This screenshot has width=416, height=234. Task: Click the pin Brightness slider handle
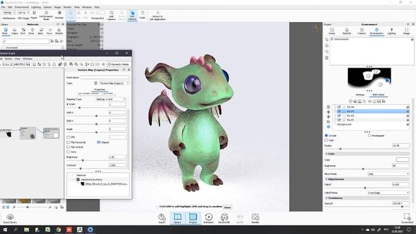click(x=363, y=169)
